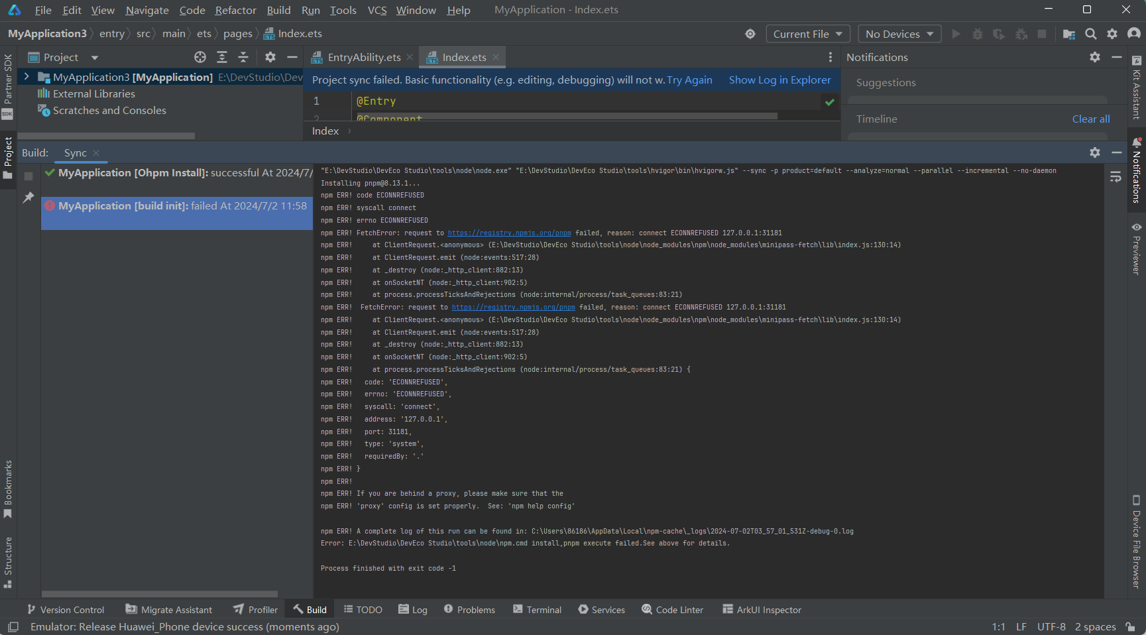Open the VCS menu

pos(377,10)
